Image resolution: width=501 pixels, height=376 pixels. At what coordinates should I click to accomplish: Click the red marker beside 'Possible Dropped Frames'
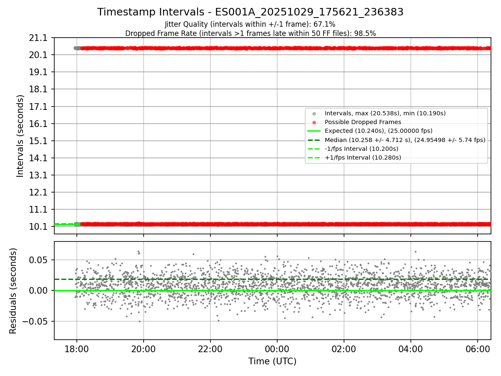[x=314, y=122]
